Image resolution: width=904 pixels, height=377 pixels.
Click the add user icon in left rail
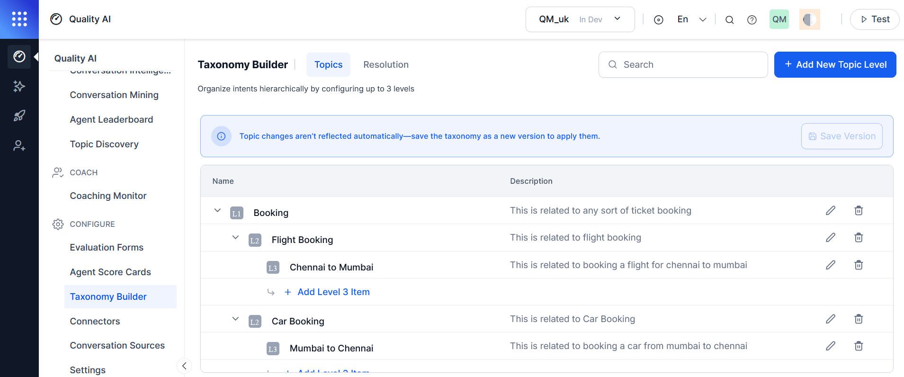click(x=19, y=145)
